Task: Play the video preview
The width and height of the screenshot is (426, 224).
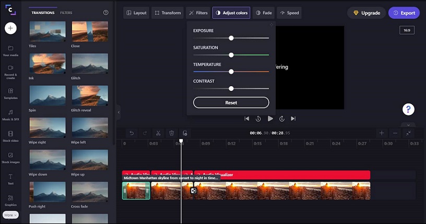Action: (270, 119)
